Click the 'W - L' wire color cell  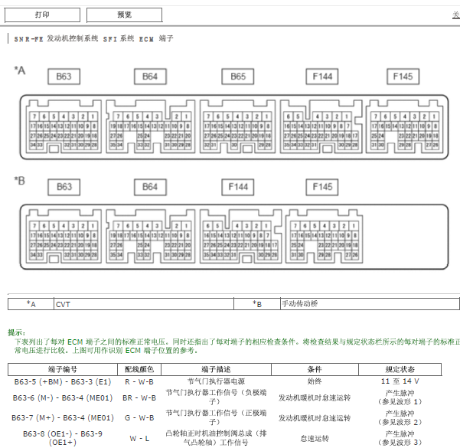(x=139, y=438)
